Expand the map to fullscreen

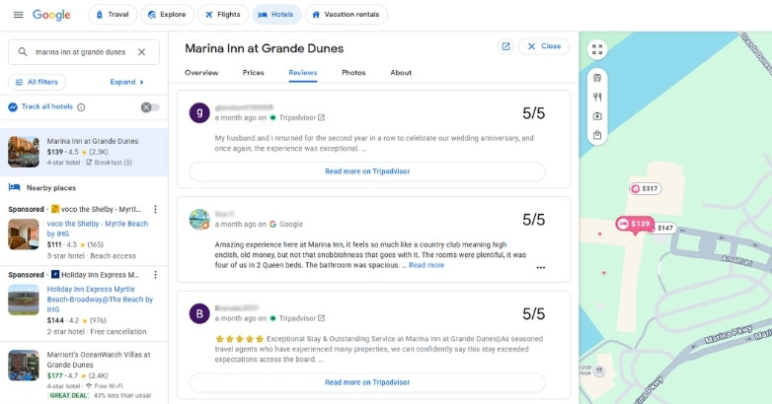click(x=597, y=49)
